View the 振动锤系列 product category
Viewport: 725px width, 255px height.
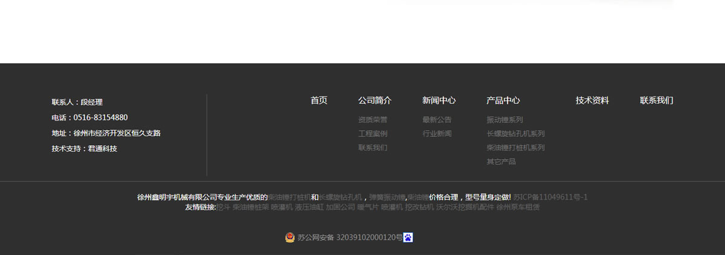click(504, 120)
